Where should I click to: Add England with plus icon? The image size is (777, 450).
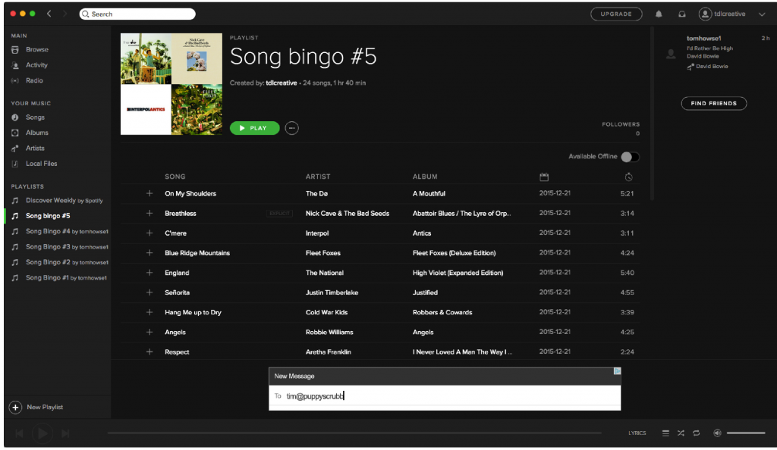149,273
